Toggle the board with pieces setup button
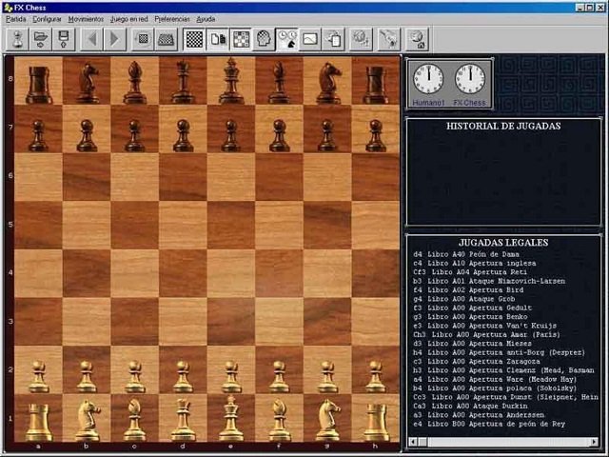 pyautogui.click(x=241, y=39)
